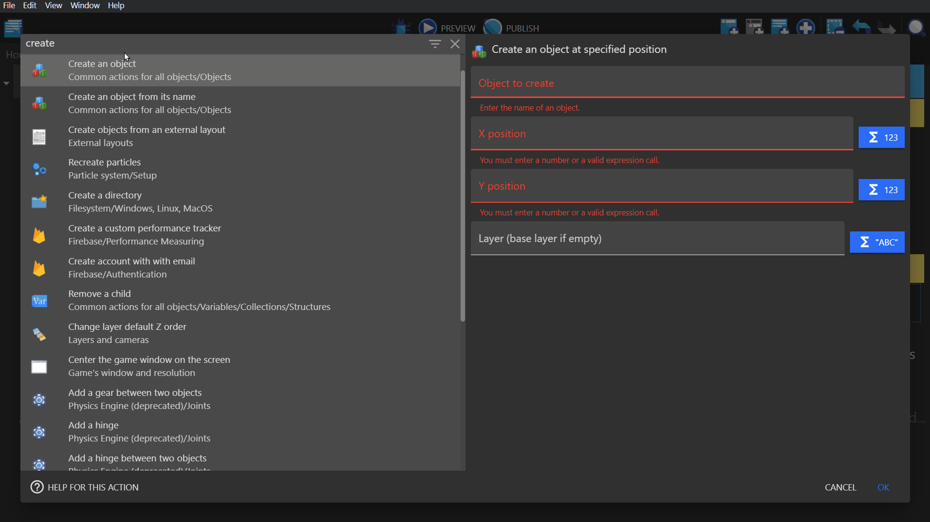Open the Window menu
This screenshot has height=522, width=930.
coord(84,5)
